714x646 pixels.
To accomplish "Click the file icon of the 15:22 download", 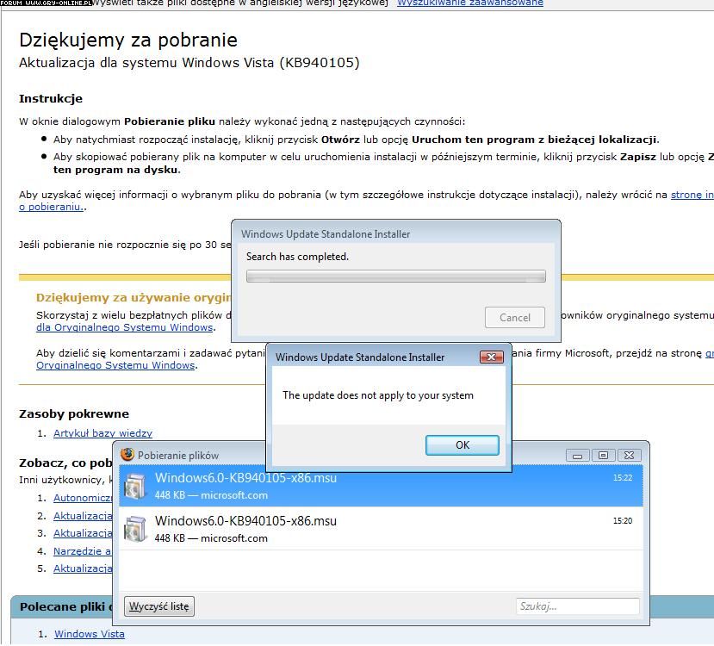I will pos(135,486).
